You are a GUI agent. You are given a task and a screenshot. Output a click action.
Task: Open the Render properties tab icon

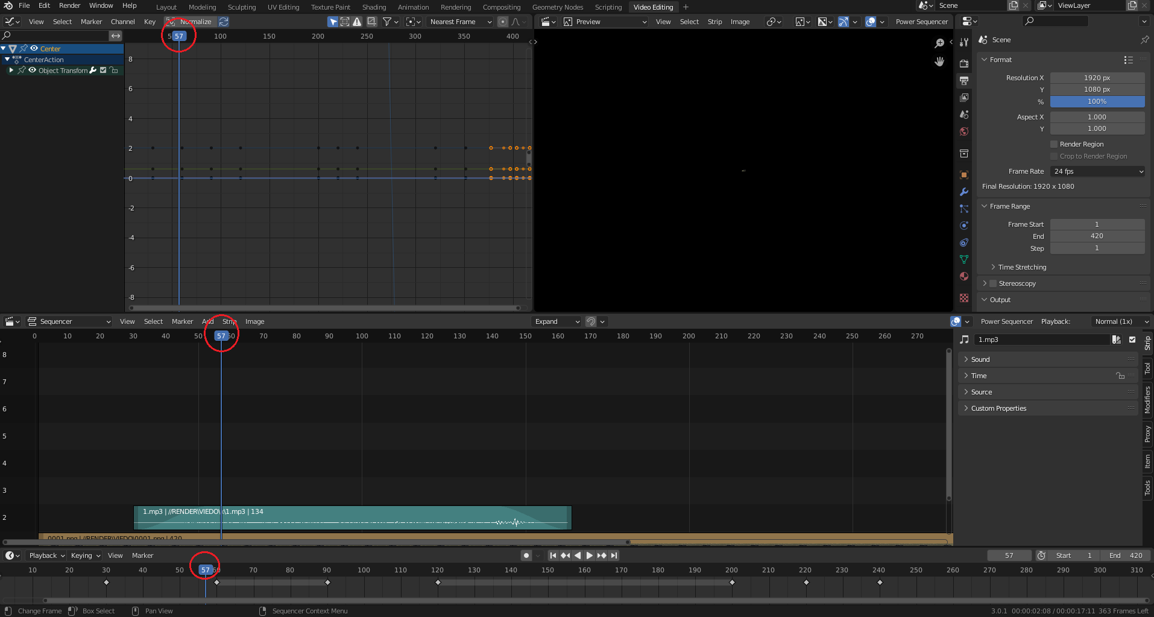964,63
